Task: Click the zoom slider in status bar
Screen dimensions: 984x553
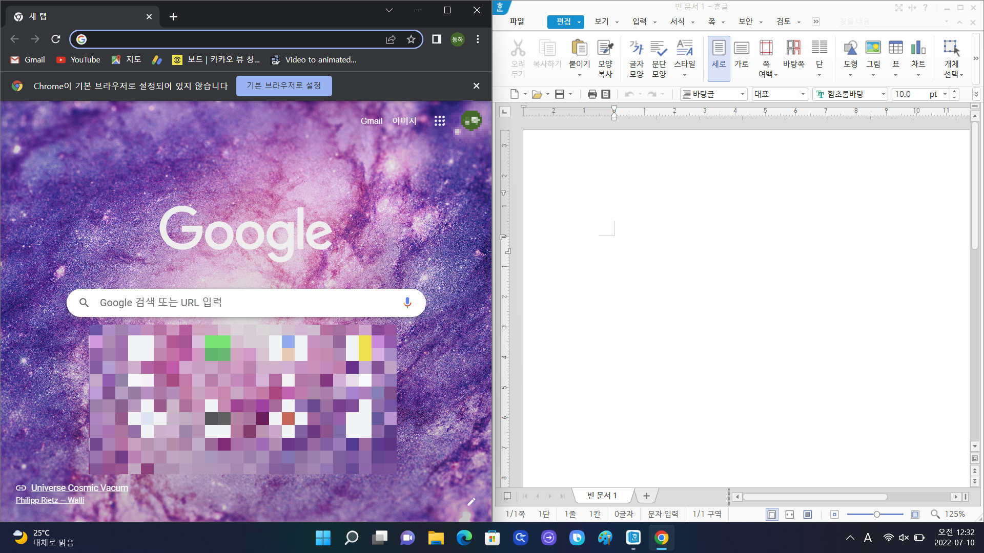Action: (876, 514)
